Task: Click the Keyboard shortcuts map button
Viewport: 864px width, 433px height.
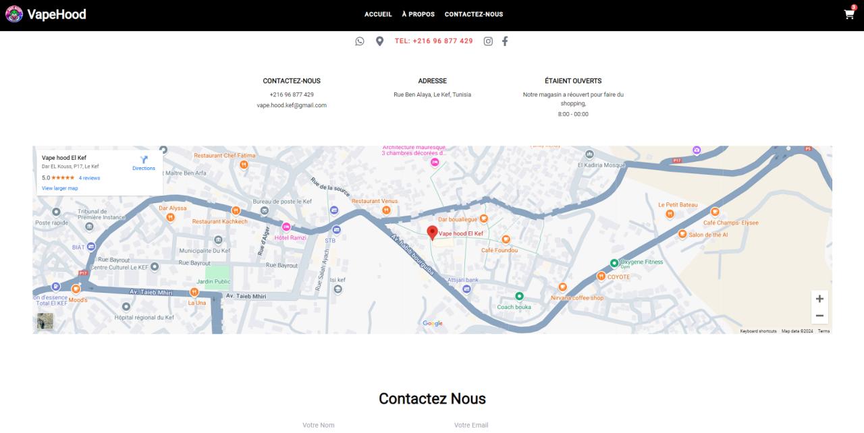Action: point(758,331)
